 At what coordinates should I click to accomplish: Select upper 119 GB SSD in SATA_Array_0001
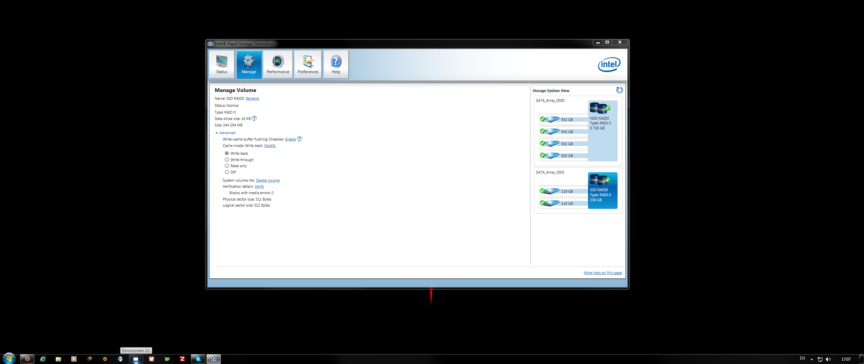pyautogui.click(x=563, y=191)
